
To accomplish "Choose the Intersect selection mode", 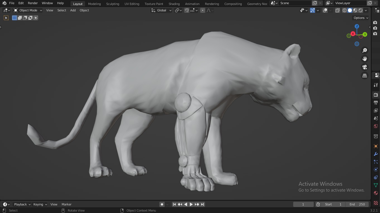I will (36, 18).
